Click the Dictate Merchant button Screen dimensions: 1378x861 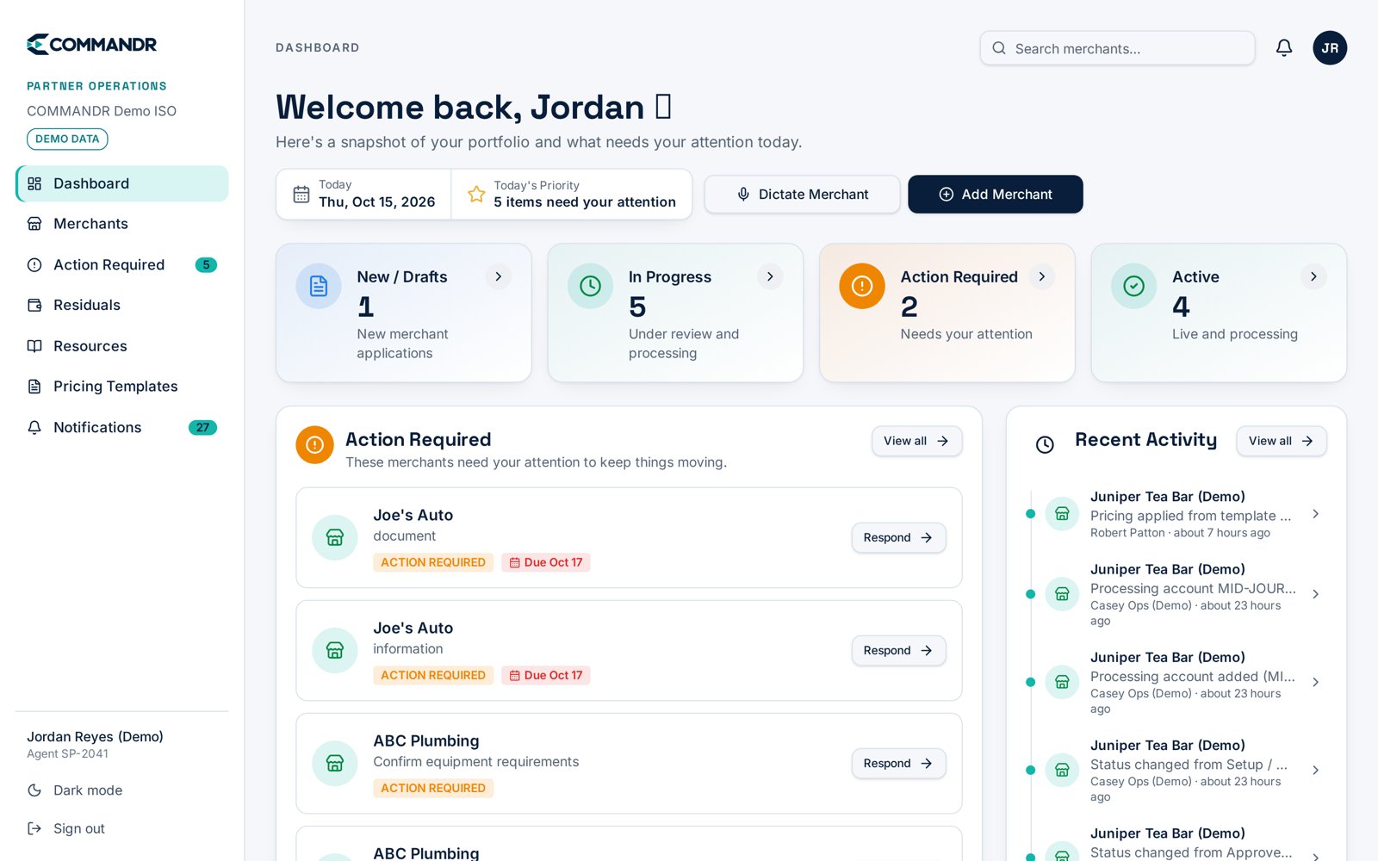[x=802, y=195]
